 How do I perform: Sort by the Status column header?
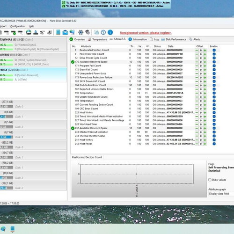click(x=157, y=46)
